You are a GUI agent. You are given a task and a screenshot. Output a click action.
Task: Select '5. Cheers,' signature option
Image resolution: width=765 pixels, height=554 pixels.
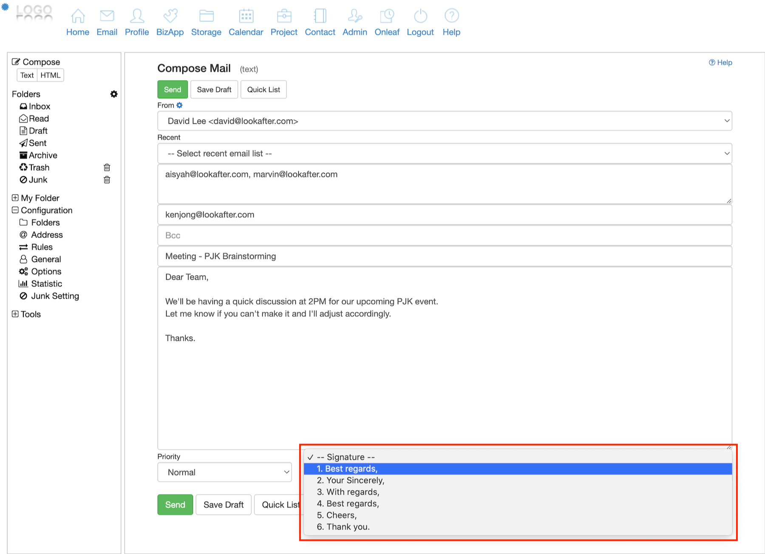pyautogui.click(x=337, y=515)
